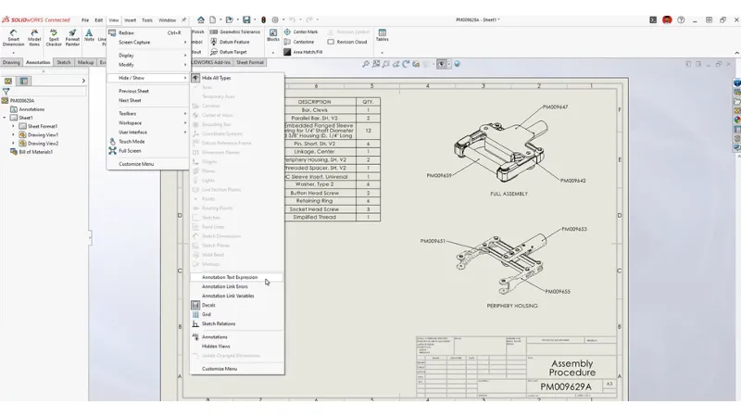Switch to the Sheet Format tab
This screenshot has width=741, height=417.
(x=250, y=62)
